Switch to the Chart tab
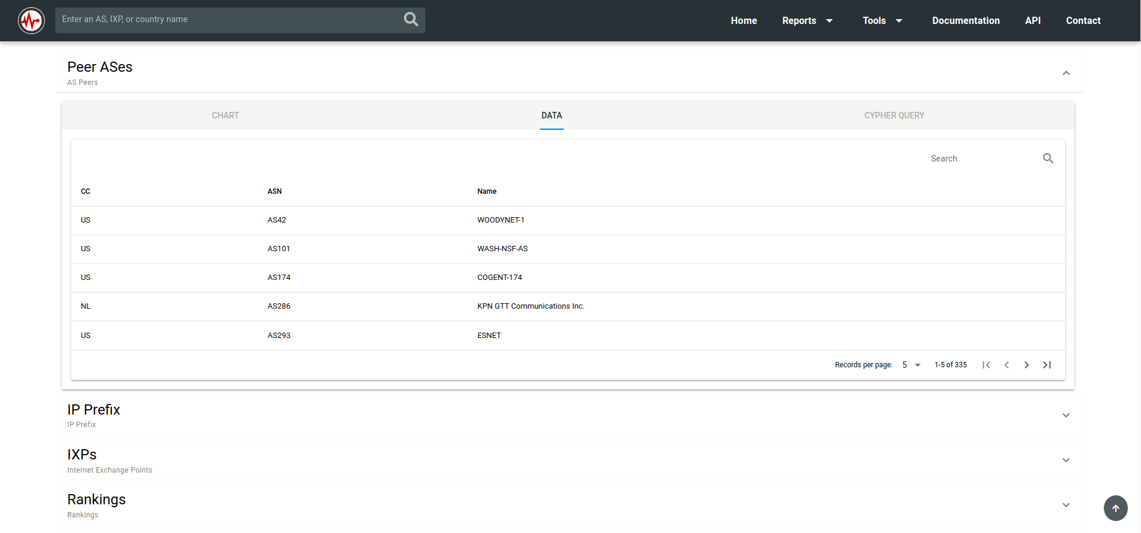Viewport: 1141px width, 533px height. 225,115
